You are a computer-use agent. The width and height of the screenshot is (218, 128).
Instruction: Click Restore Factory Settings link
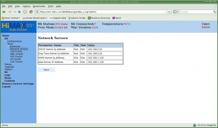coord(18,84)
